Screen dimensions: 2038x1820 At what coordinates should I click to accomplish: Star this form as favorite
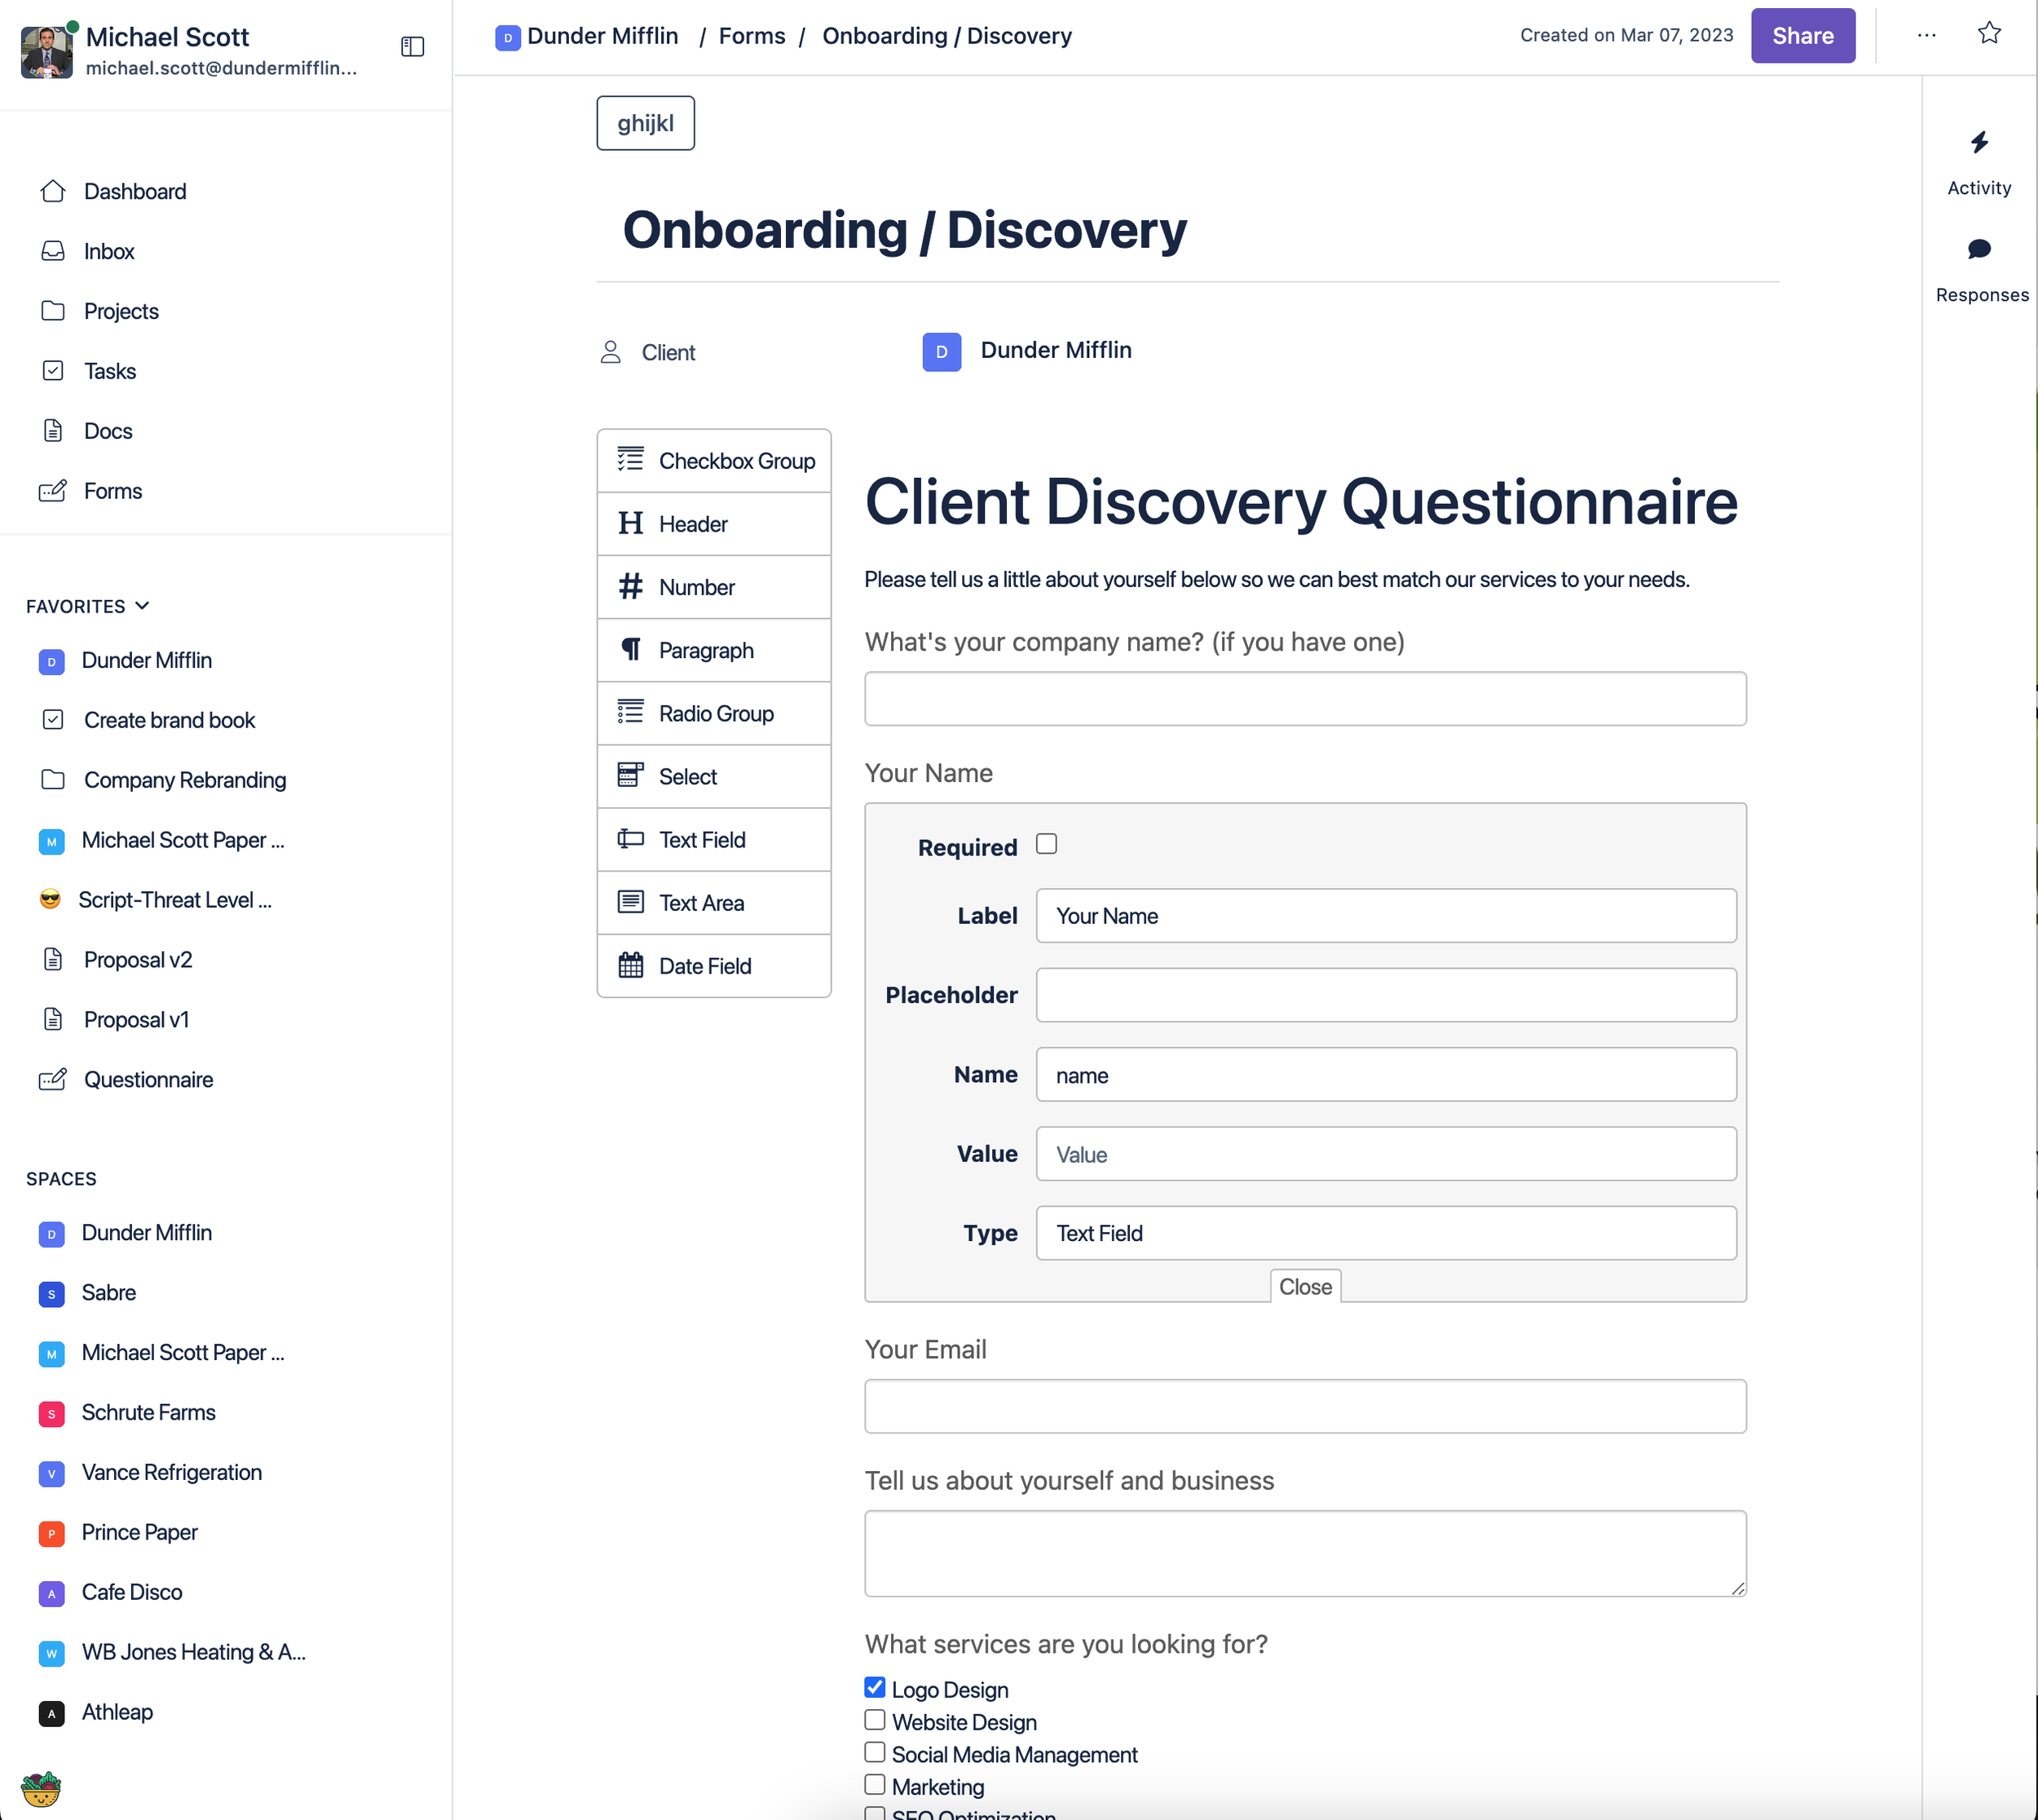point(1989,33)
